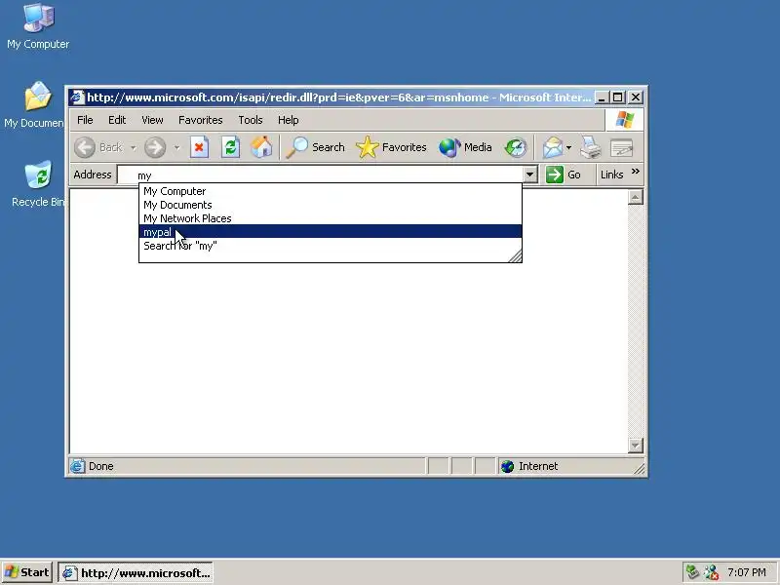
Task: Click the Windows flag logo in the menu bar
Action: tap(624, 120)
